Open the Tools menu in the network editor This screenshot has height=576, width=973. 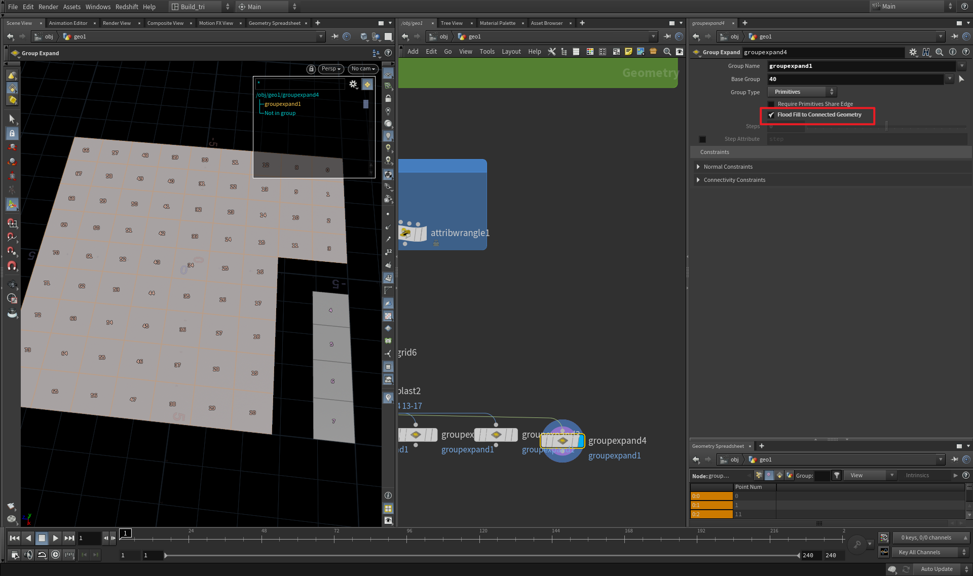coord(486,51)
